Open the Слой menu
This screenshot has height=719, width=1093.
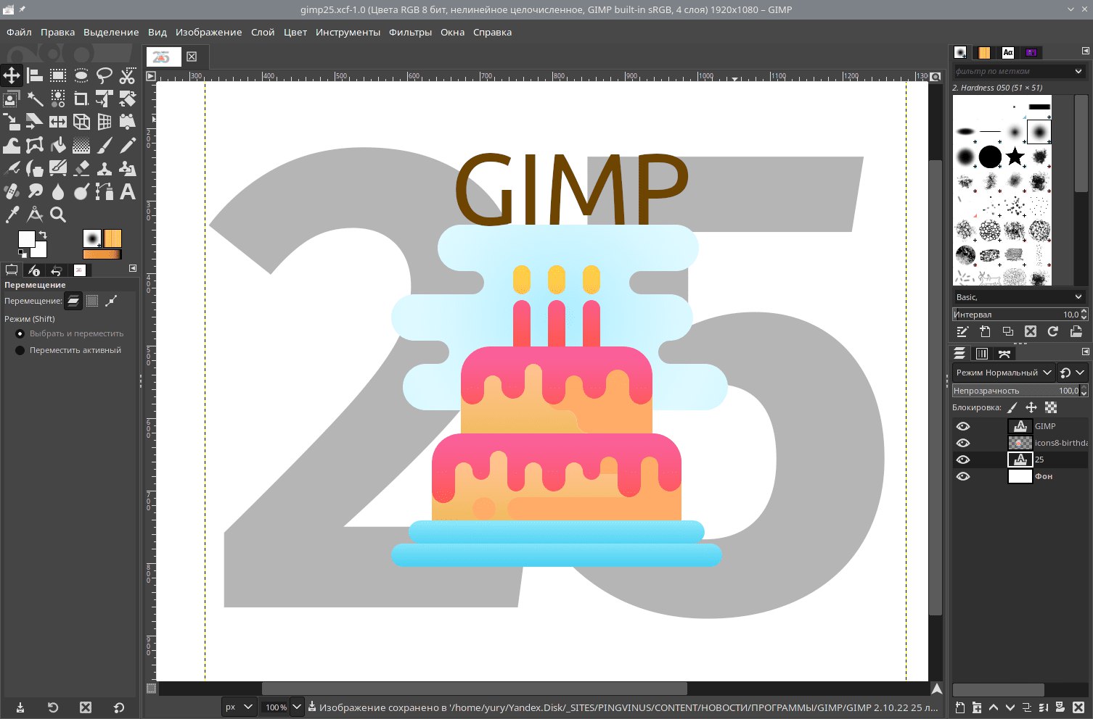coord(263,32)
